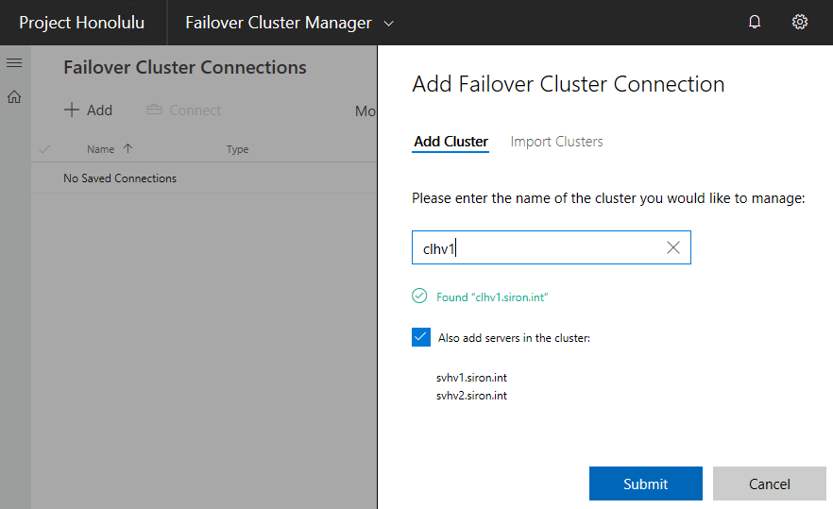Go to the home icon in the sidebar
Screen dimensions: 833x509
click(14, 96)
